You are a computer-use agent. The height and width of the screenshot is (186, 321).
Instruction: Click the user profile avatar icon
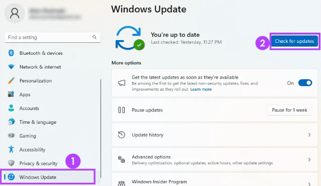(14, 13)
